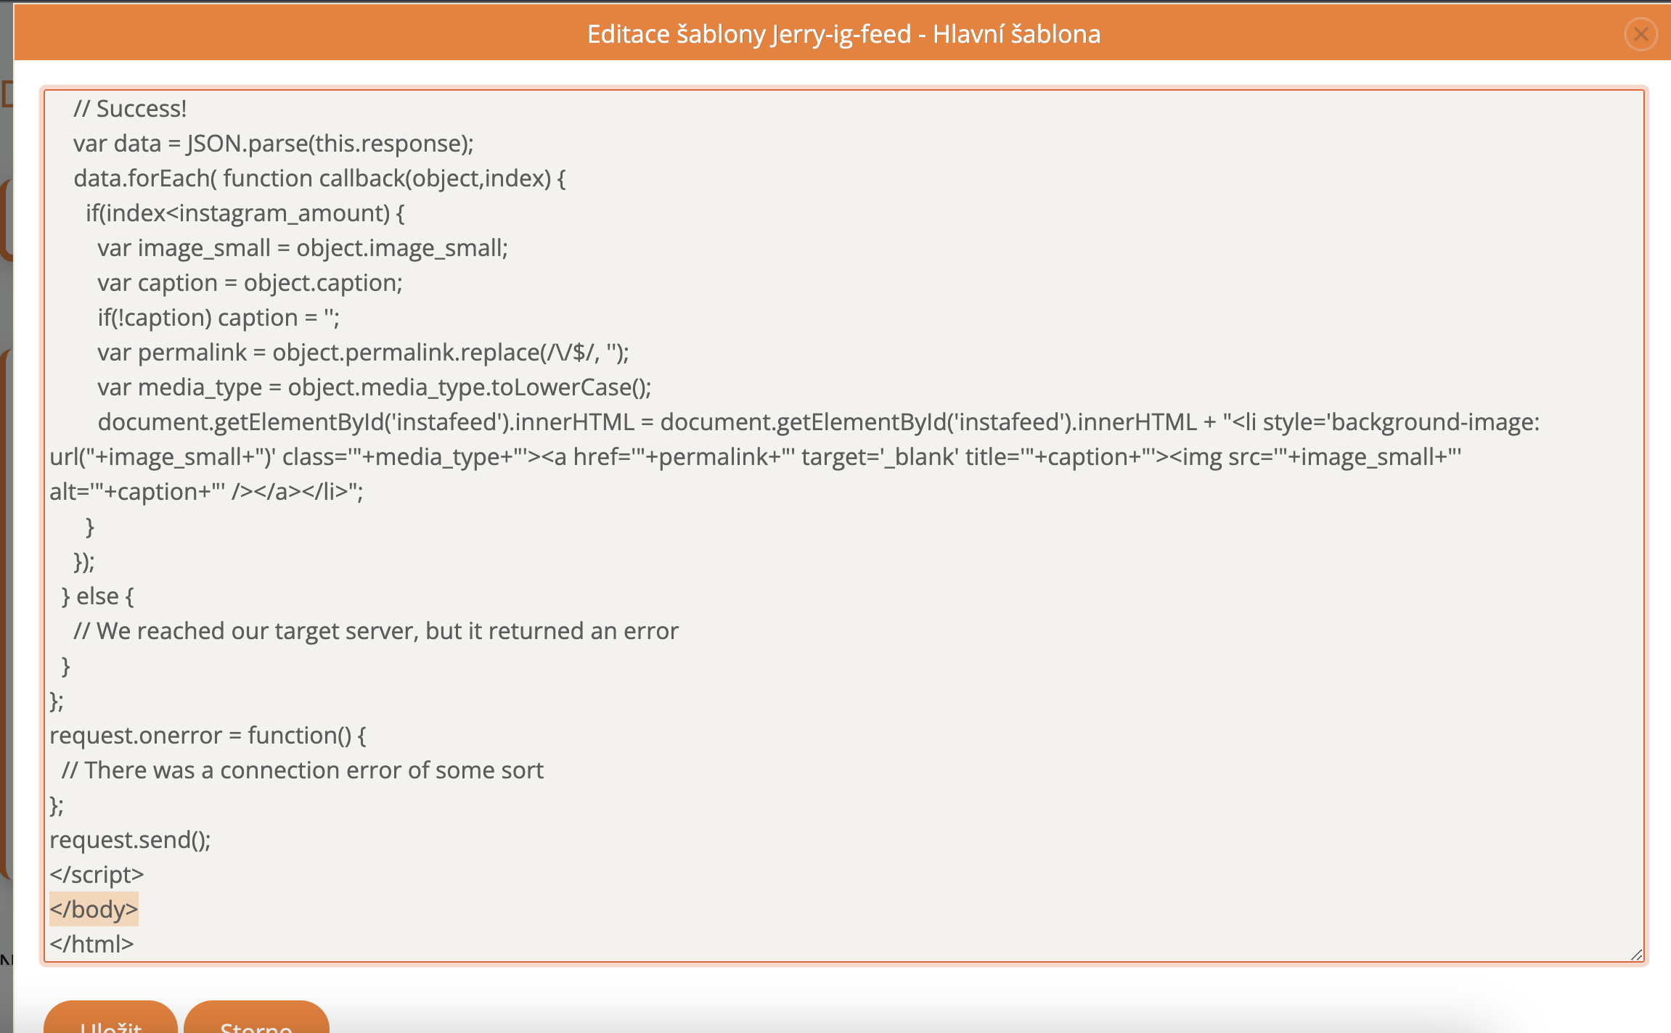Click the JSON.parse(this.response) line

[x=273, y=144]
